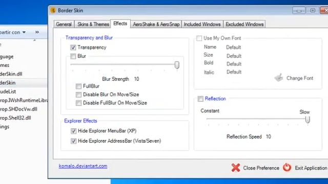Click the Exit Application button label
This screenshot has height=184, width=328.
point(311,168)
